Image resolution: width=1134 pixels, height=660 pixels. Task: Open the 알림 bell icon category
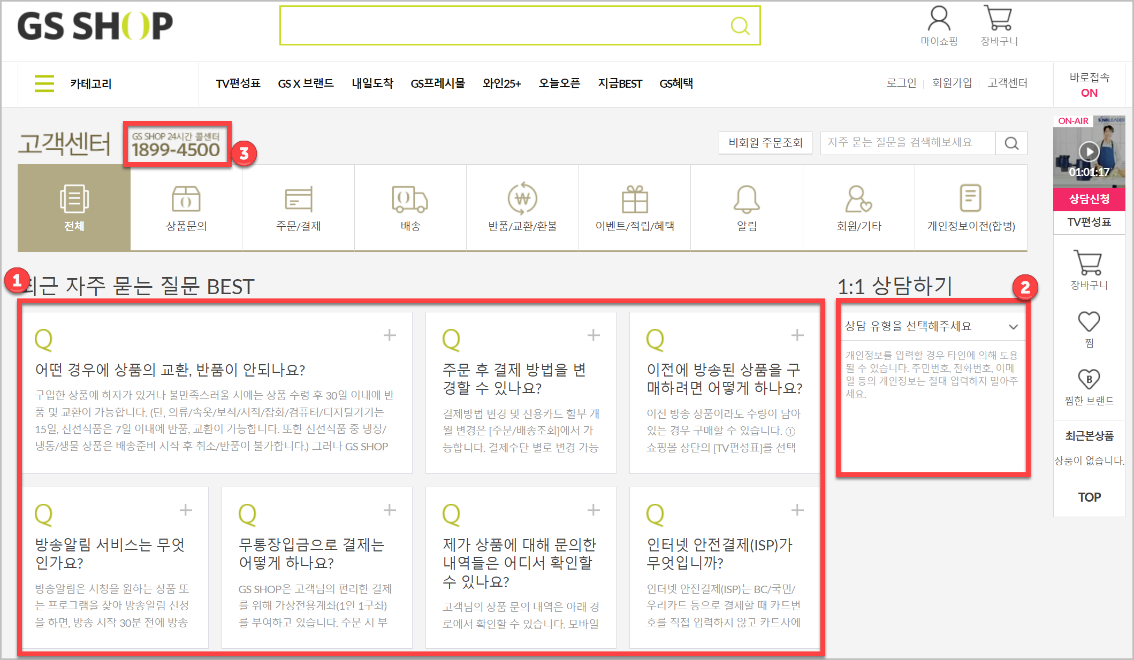(x=747, y=199)
